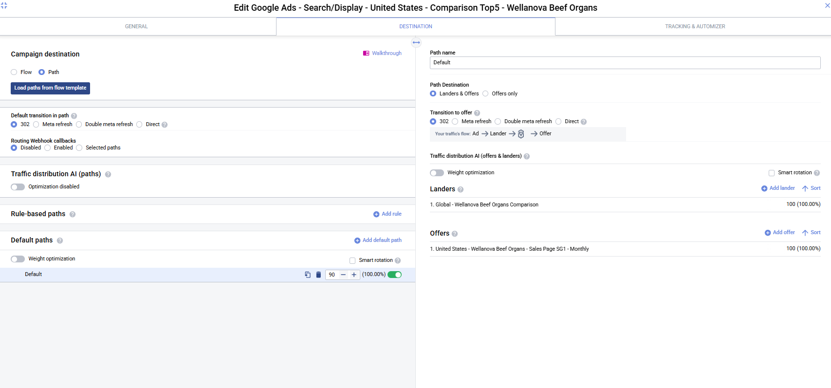Duplicate the Default path
831x388 pixels.
click(308, 275)
